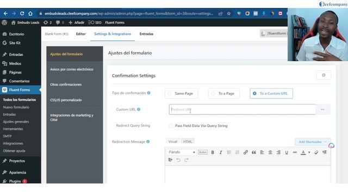Image resolution: width=348 pixels, height=196 pixels.
Task: Click the gear button in Confirmation Settings
Action: 324,75
